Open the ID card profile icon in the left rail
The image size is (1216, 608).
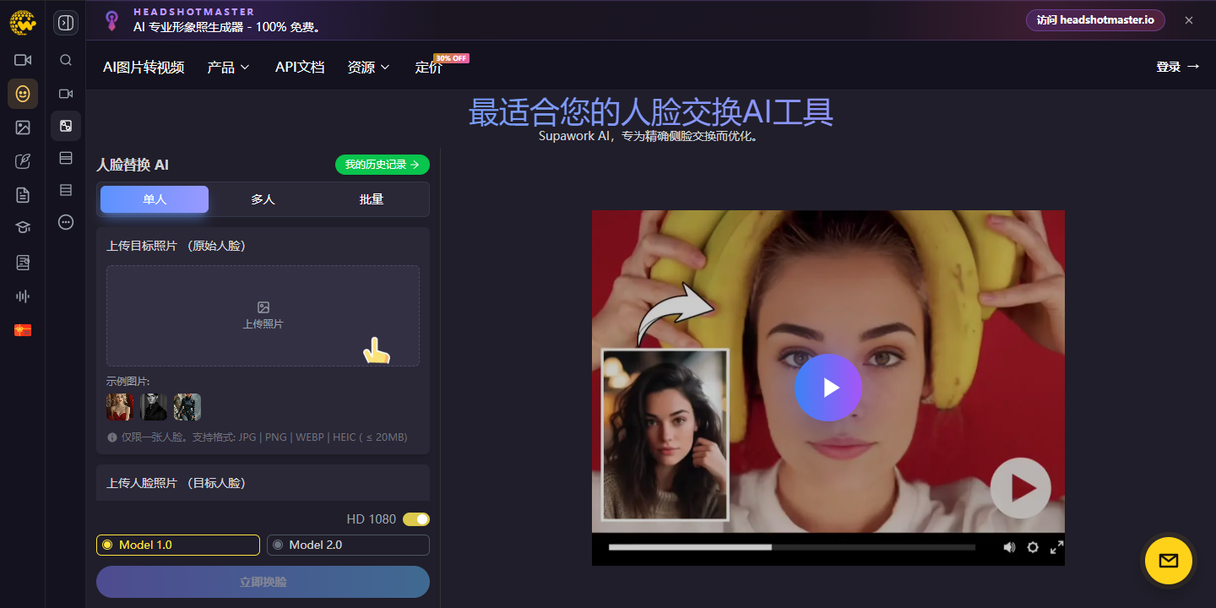point(23,263)
